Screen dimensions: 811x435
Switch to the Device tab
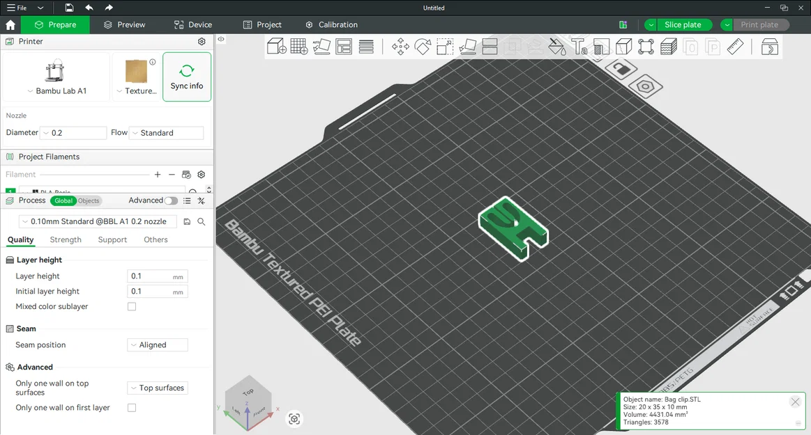(x=193, y=25)
